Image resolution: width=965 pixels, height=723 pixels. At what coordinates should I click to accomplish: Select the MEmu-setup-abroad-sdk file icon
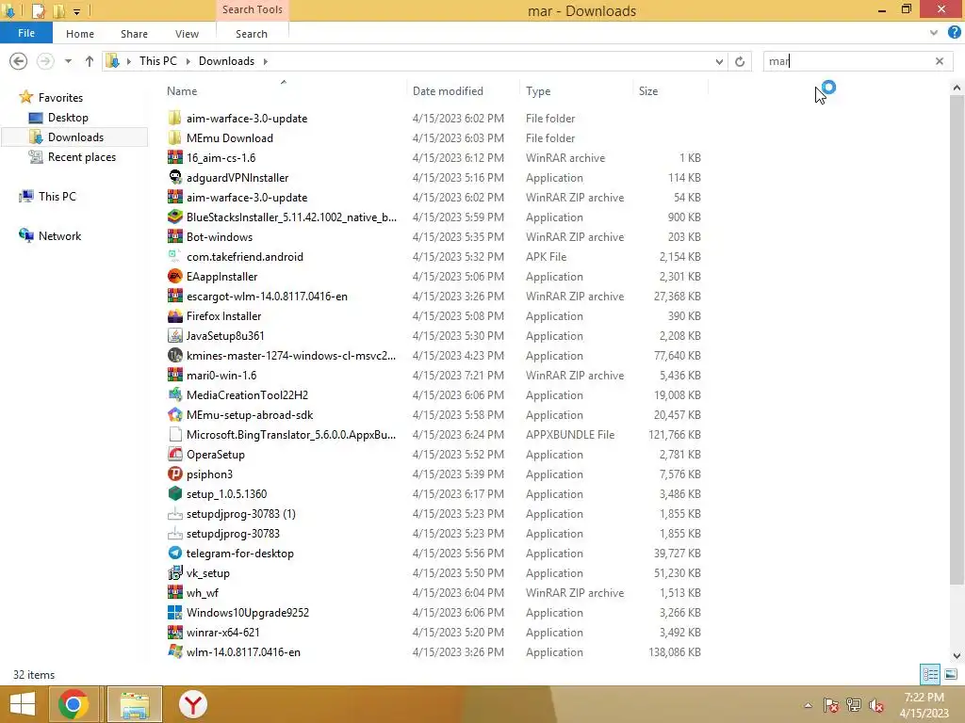pyautogui.click(x=174, y=414)
